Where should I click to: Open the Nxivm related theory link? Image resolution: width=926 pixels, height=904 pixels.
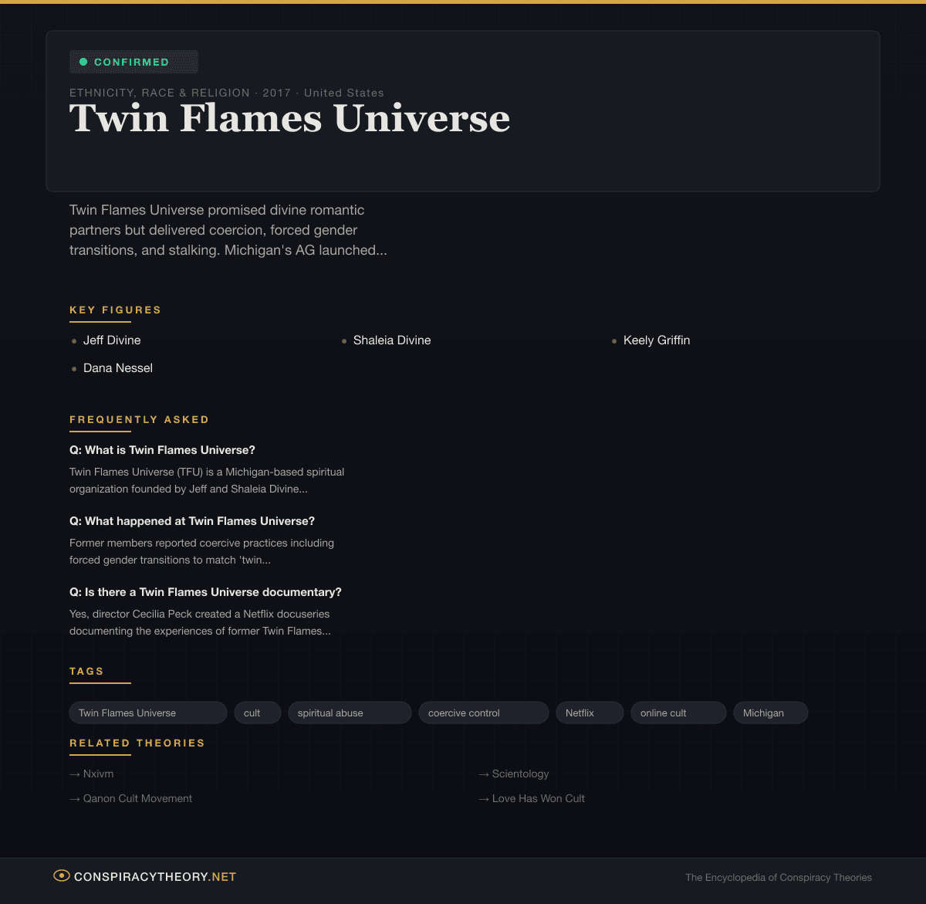click(x=98, y=774)
